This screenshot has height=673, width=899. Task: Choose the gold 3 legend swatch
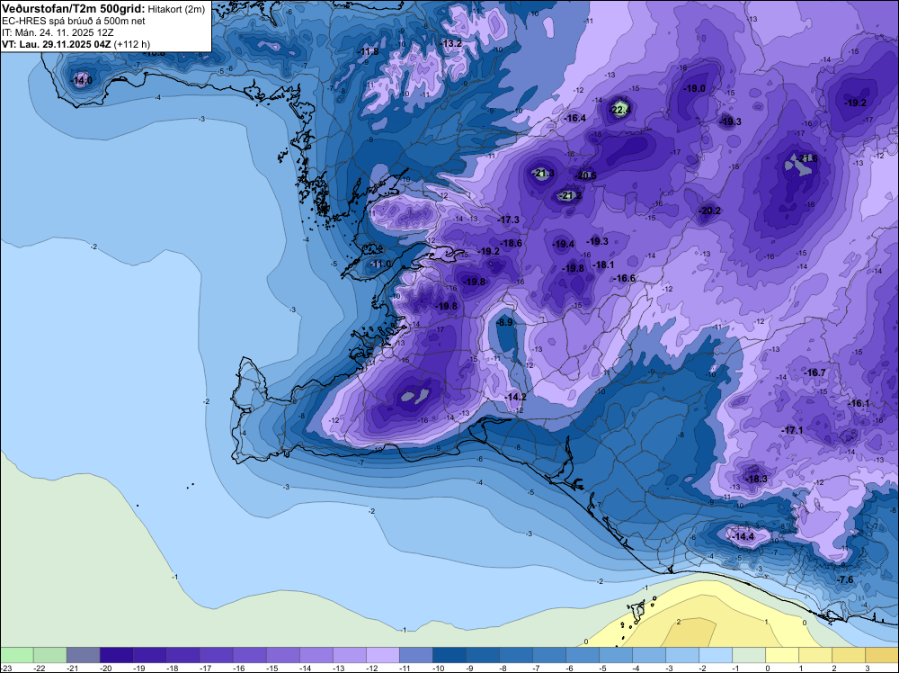pos(882,655)
